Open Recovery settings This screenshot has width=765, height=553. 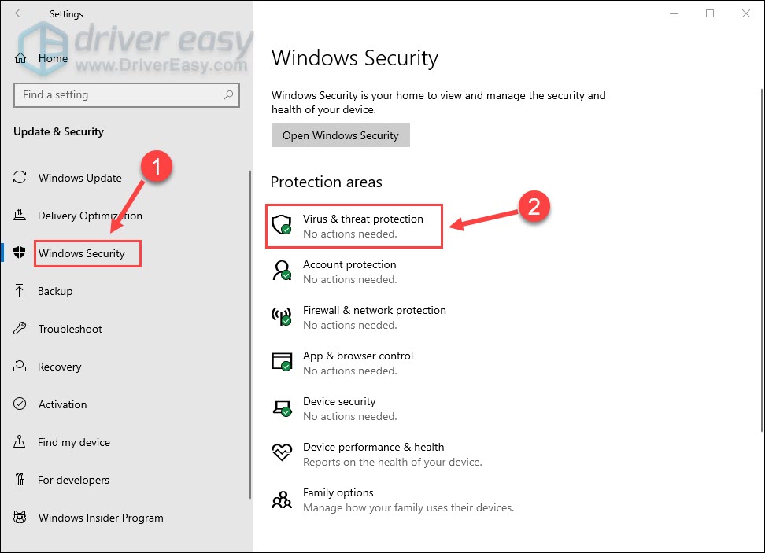point(60,367)
